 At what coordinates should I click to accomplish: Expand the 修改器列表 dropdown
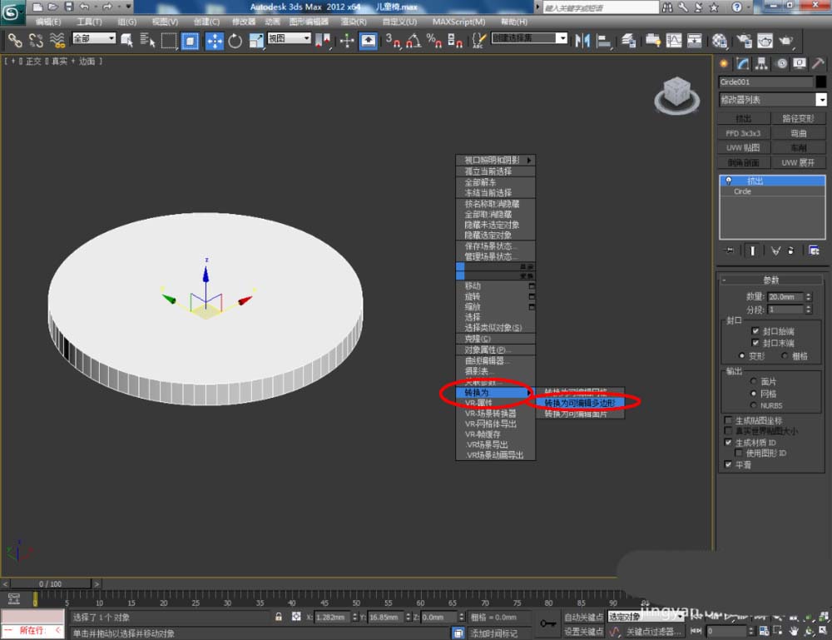821,100
